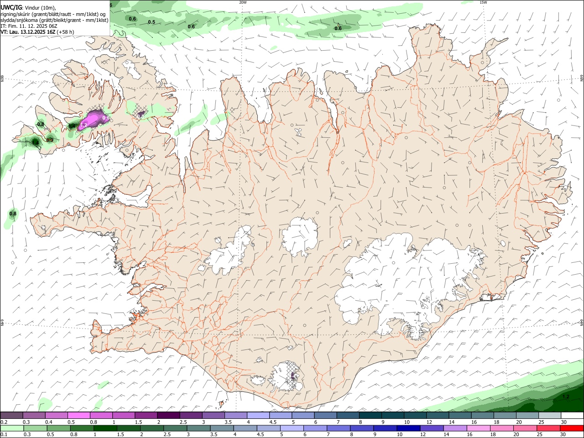Click the valid time 'VT: Lau. 13.12.2025 16Z'
The height and width of the screenshot is (438, 584).
click(x=28, y=32)
